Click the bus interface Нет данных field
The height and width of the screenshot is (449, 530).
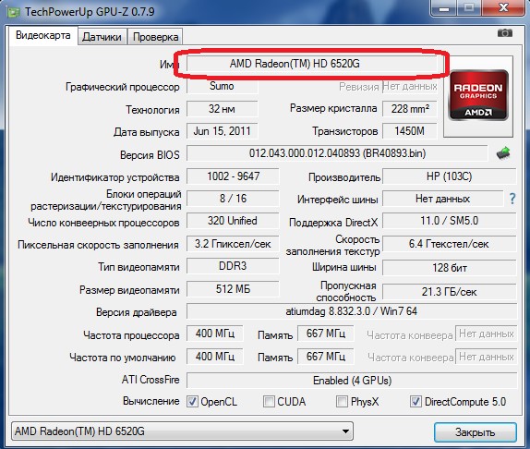(442, 199)
